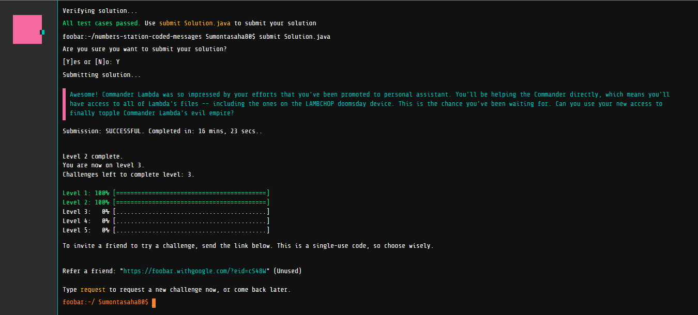The width and height of the screenshot is (698, 315).
Task: Click the 'foobar:~/ Sumontasaha80$' orange prompt
Action: (x=105, y=303)
